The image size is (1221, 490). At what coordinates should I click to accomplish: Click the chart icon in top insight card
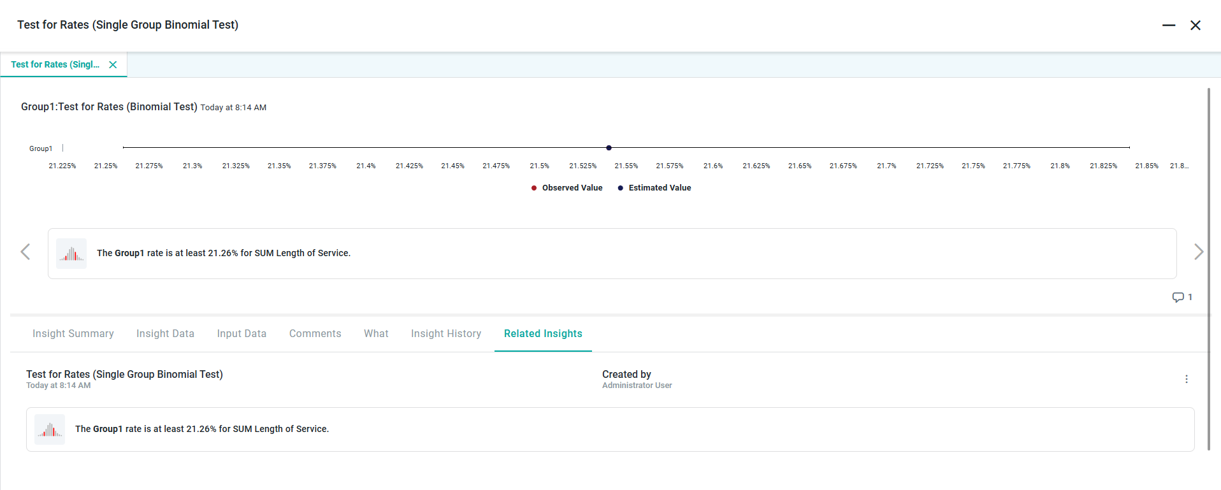click(71, 254)
